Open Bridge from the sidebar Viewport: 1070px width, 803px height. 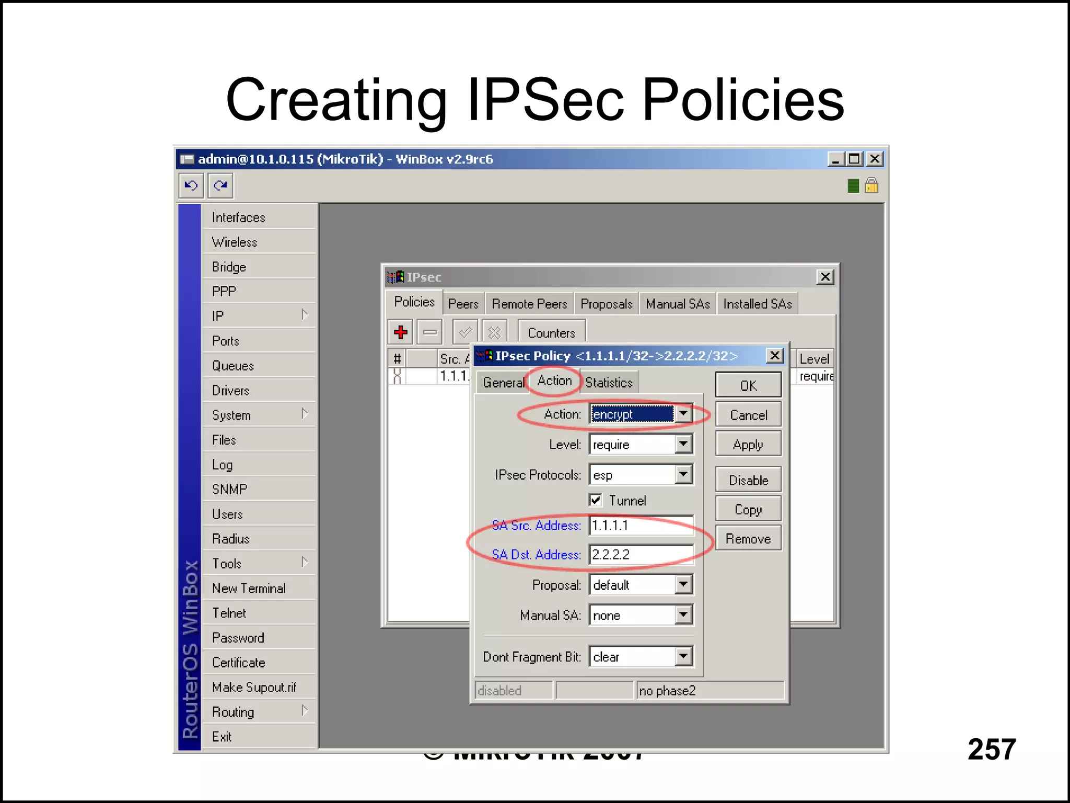click(259, 267)
